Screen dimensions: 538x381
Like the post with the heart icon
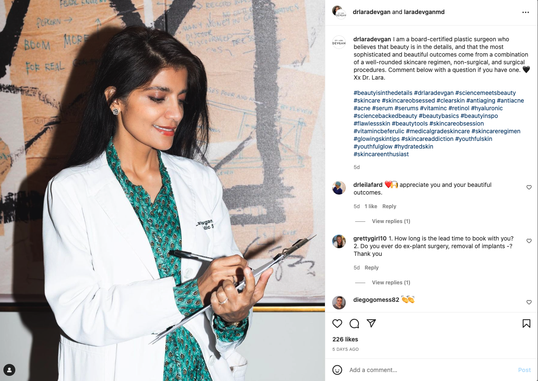click(x=337, y=324)
